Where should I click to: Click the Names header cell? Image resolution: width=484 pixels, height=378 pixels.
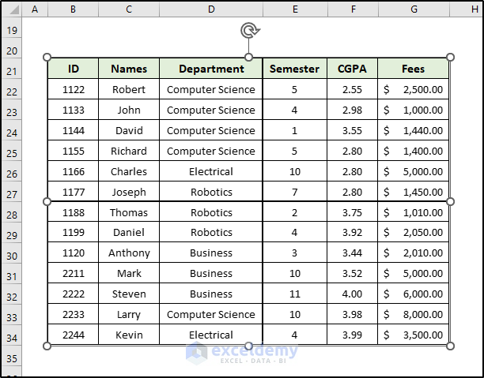point(129,69)
